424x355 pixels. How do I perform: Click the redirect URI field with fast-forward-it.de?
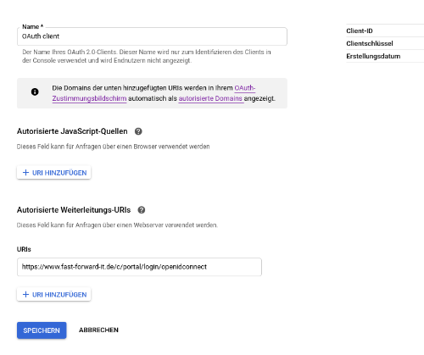coord(139,267)
